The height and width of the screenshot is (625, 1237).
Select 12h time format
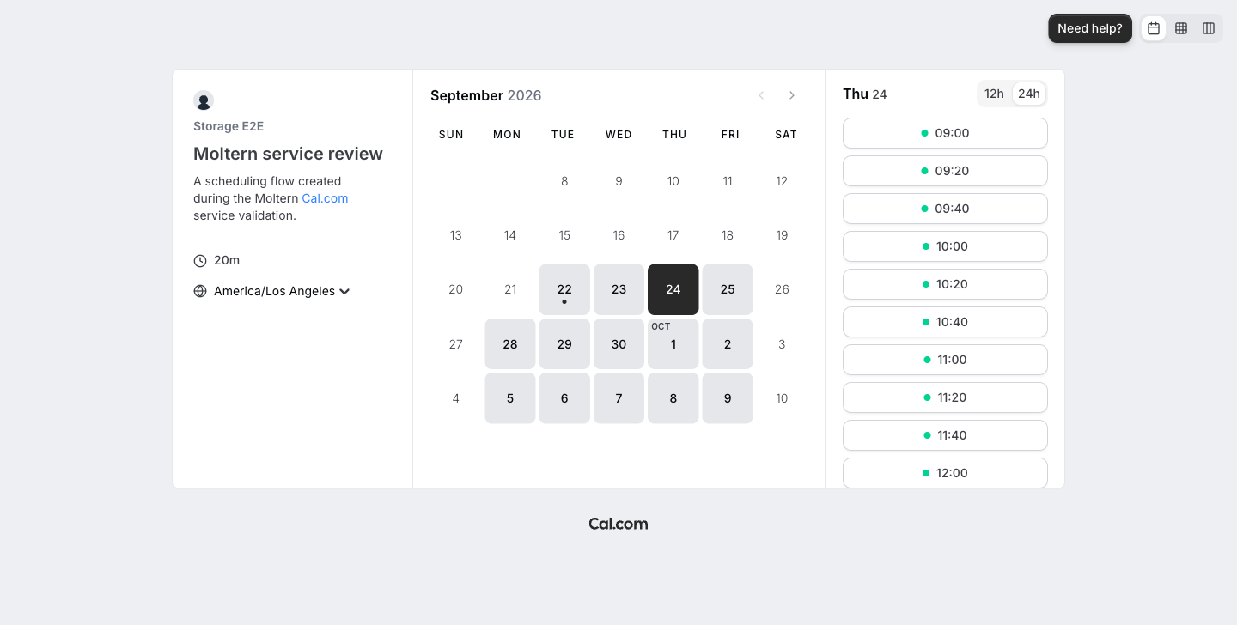point(994,94)
